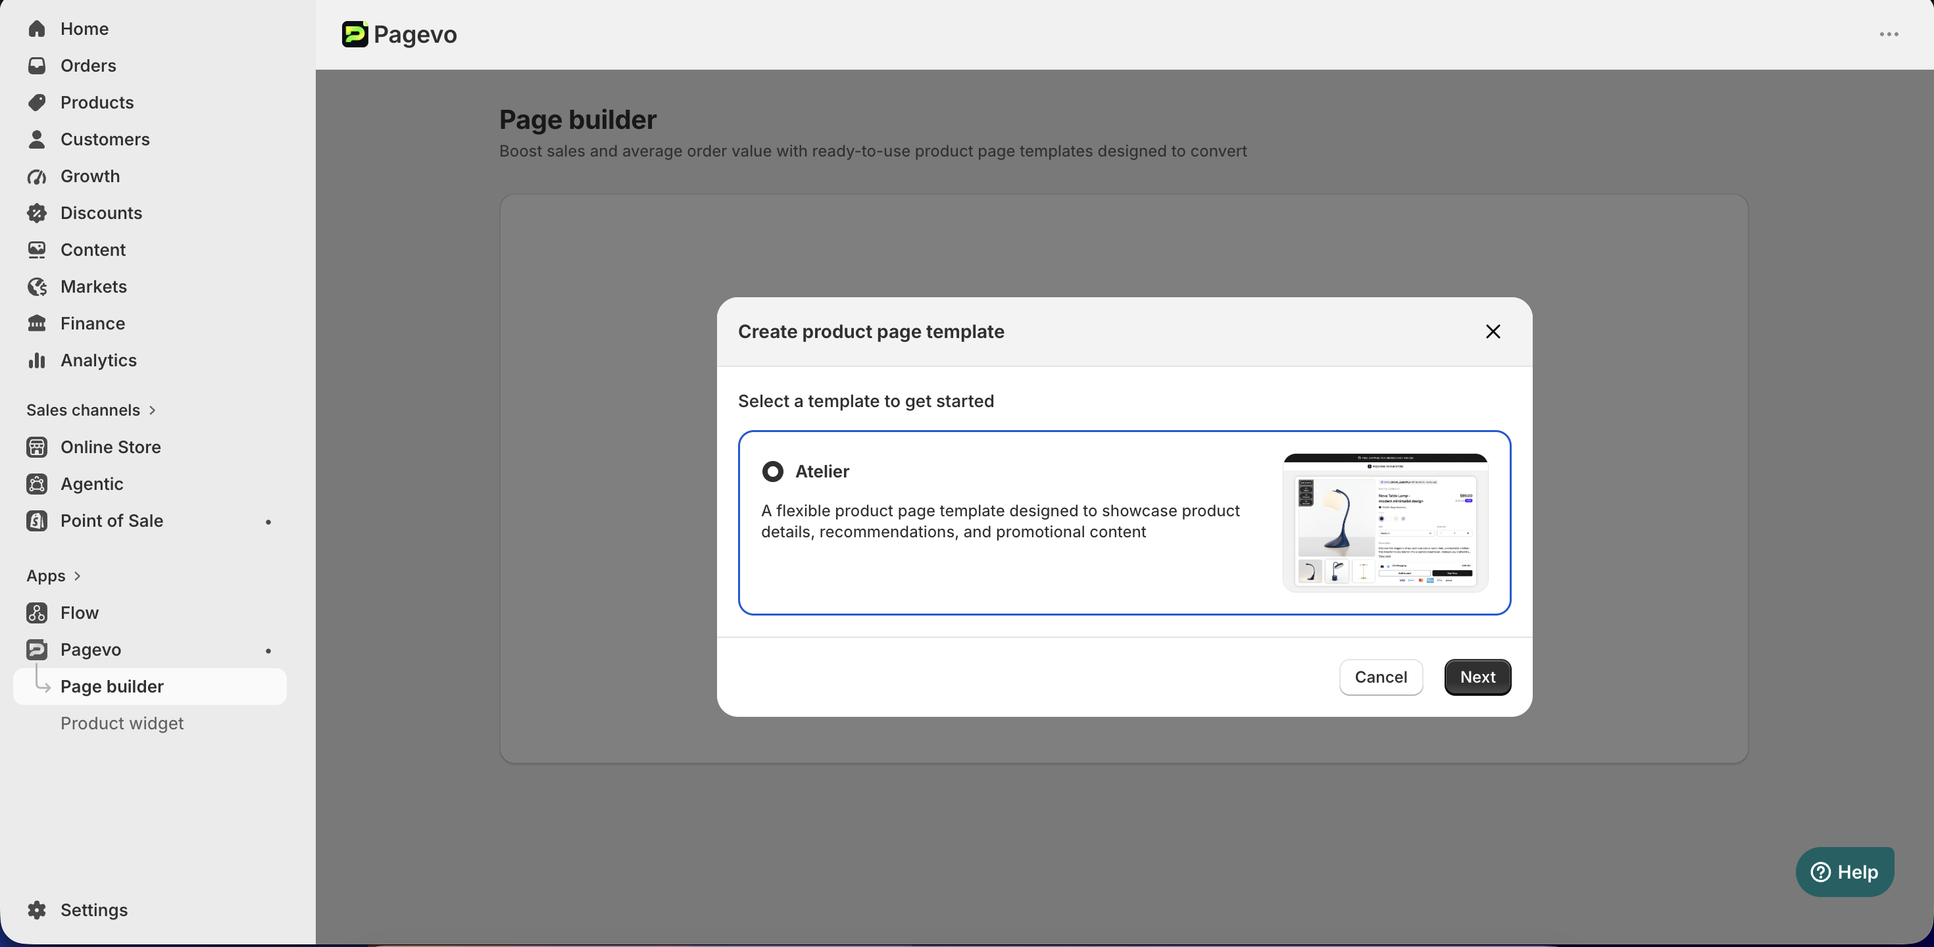Click the Products tag icon
This screenshot has height=947, width=1934.
[37, 102]
